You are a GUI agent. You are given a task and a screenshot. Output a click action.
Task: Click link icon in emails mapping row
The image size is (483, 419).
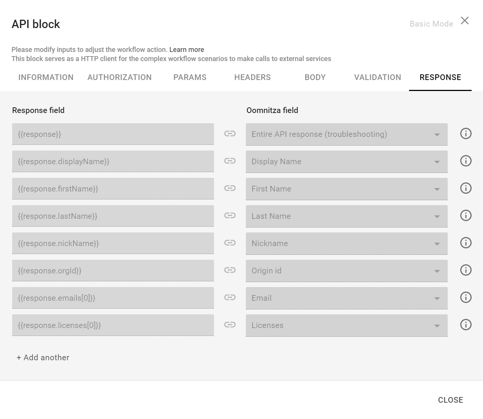click(x=230, y=298)
